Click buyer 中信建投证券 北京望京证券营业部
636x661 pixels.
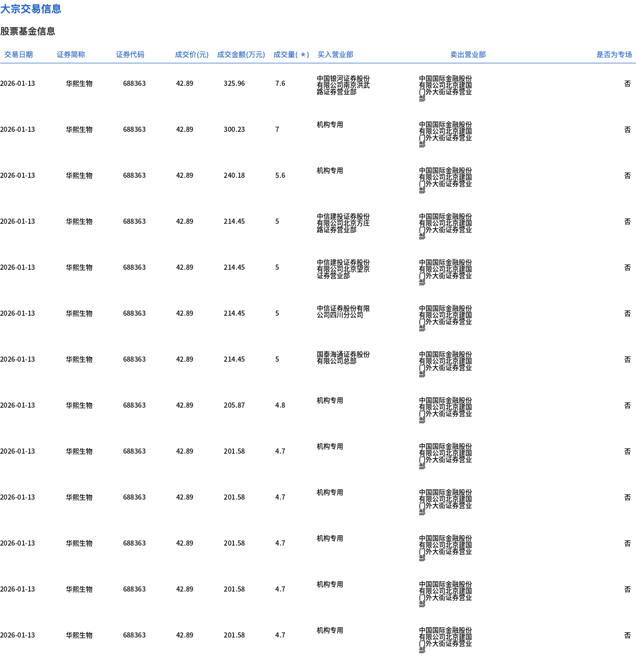click(343, 269)
